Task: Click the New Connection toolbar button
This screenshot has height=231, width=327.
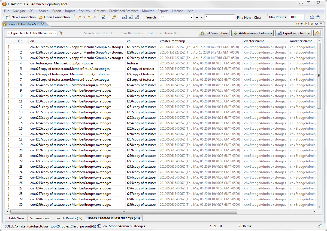Action: [x=21, y=17]
